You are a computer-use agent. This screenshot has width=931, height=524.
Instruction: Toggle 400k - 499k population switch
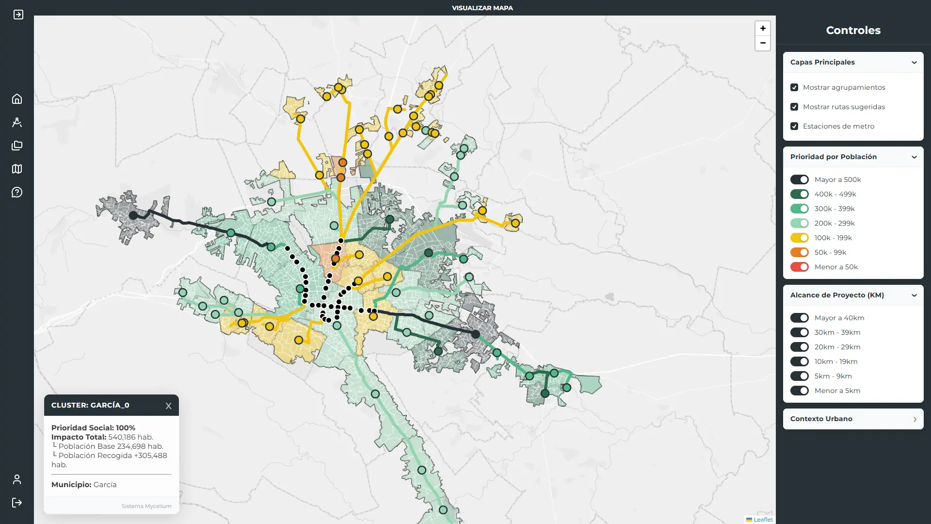click(x=800, y=194)
